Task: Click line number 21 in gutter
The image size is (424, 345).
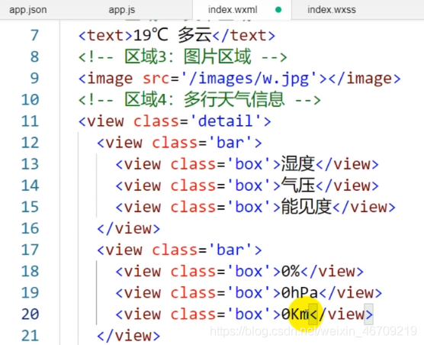Action: 31,336
